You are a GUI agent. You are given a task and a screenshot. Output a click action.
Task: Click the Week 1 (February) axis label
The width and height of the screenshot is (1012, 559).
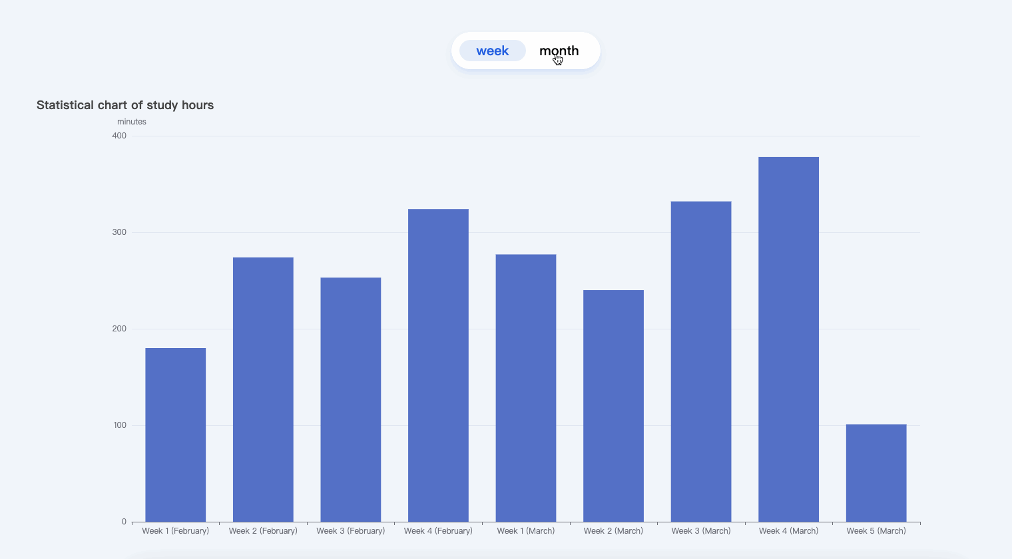pyautogui.click(x=175, y=530)
